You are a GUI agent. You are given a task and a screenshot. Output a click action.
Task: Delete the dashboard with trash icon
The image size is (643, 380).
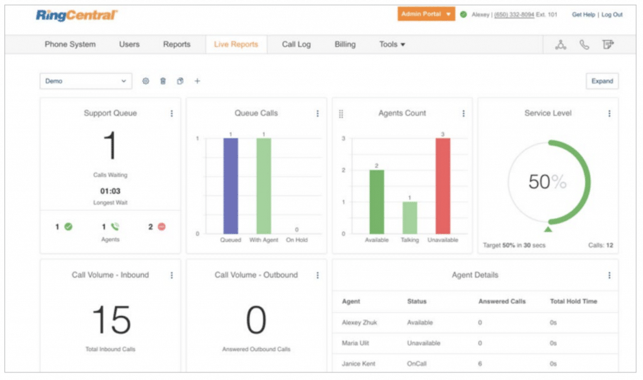click(x=163, y=81)
